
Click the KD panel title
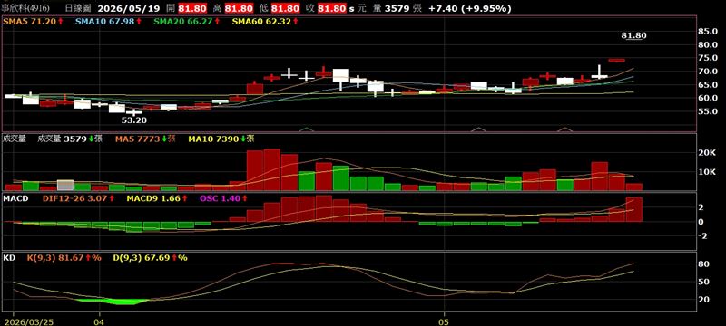(x=9, y=258)
